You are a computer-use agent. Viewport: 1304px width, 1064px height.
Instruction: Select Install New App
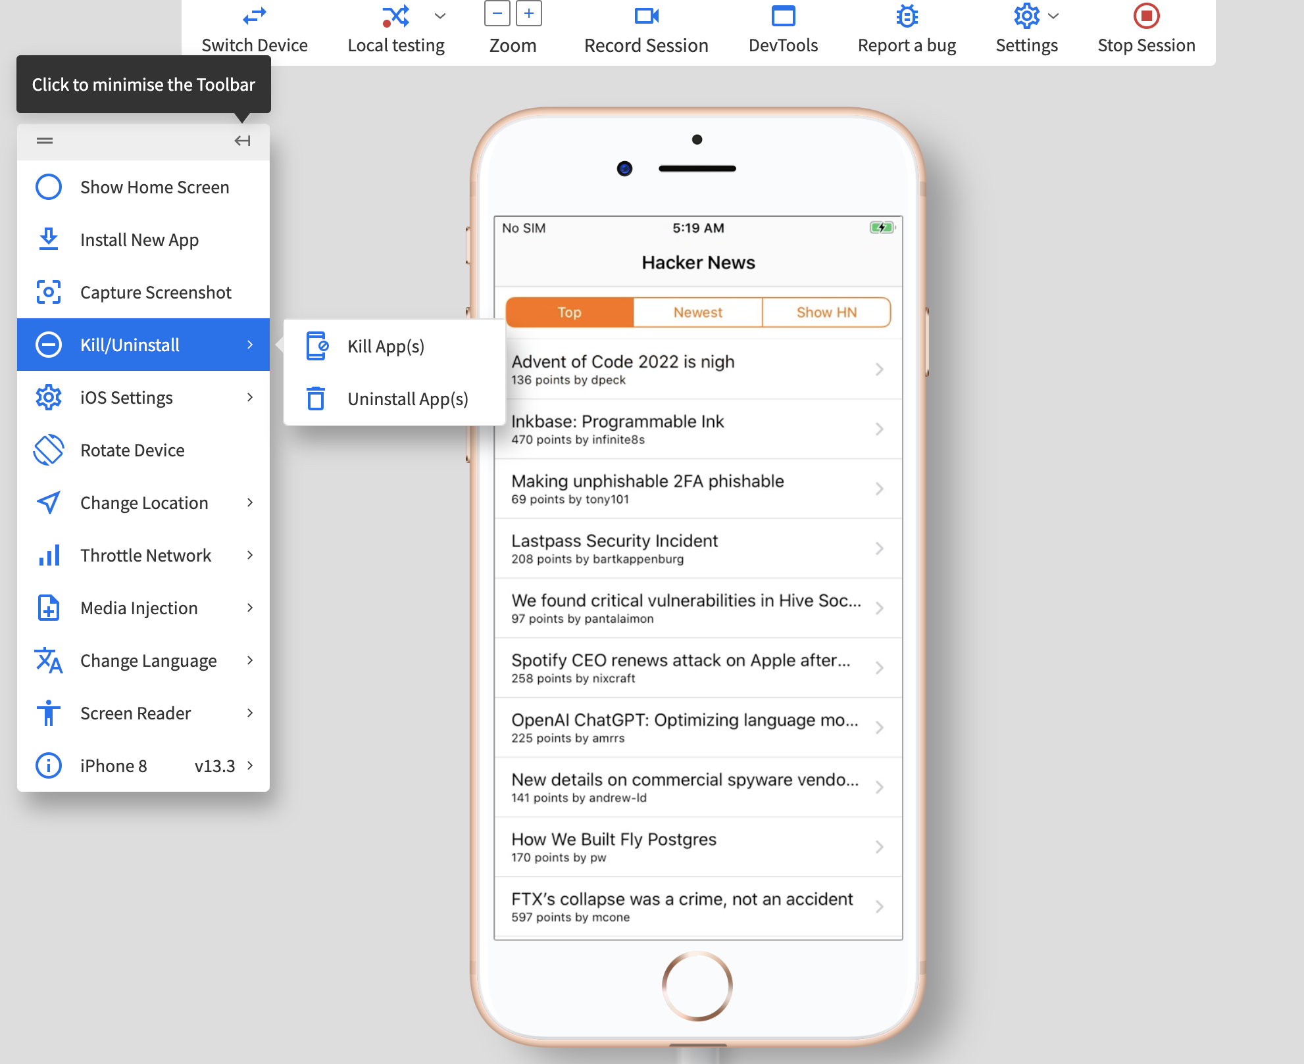[139, 239]
